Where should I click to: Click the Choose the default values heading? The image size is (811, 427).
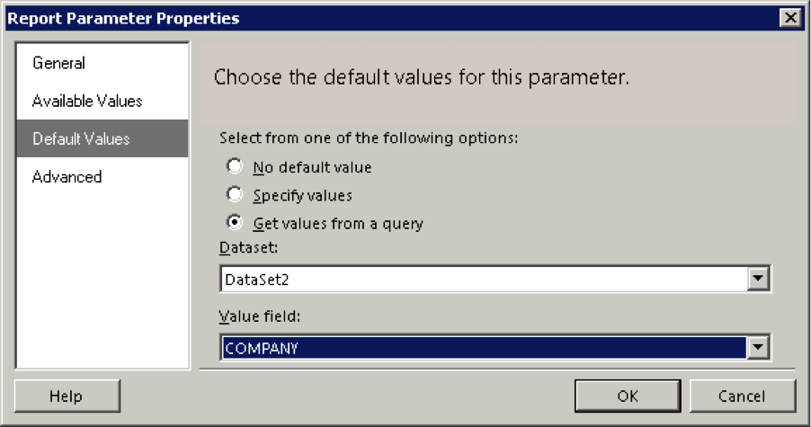(x=421, y=77)
